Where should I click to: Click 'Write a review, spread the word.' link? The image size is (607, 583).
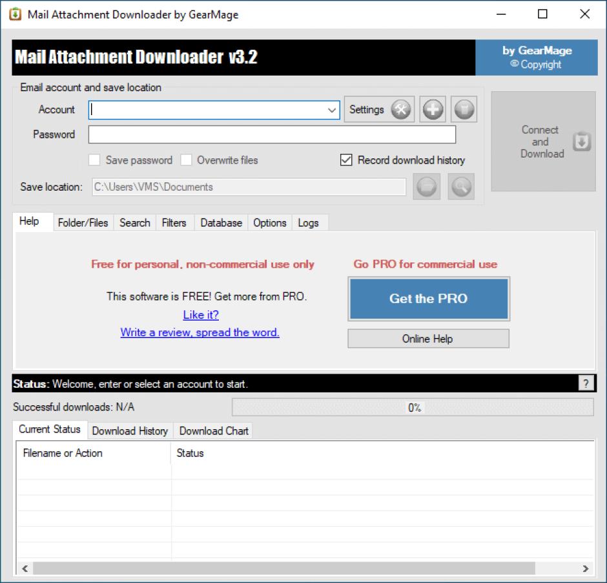[200, 332]
